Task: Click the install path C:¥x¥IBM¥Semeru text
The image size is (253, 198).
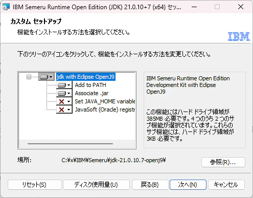Action: 113,161
